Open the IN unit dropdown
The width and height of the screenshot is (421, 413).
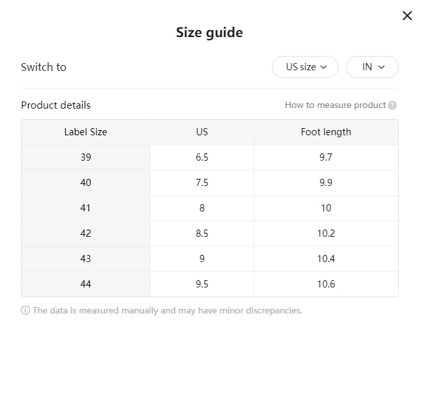tap(372, 67)
